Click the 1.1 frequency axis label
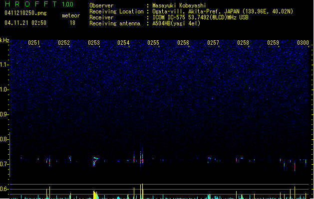This screenshot has height=199, width=314. 4,65
